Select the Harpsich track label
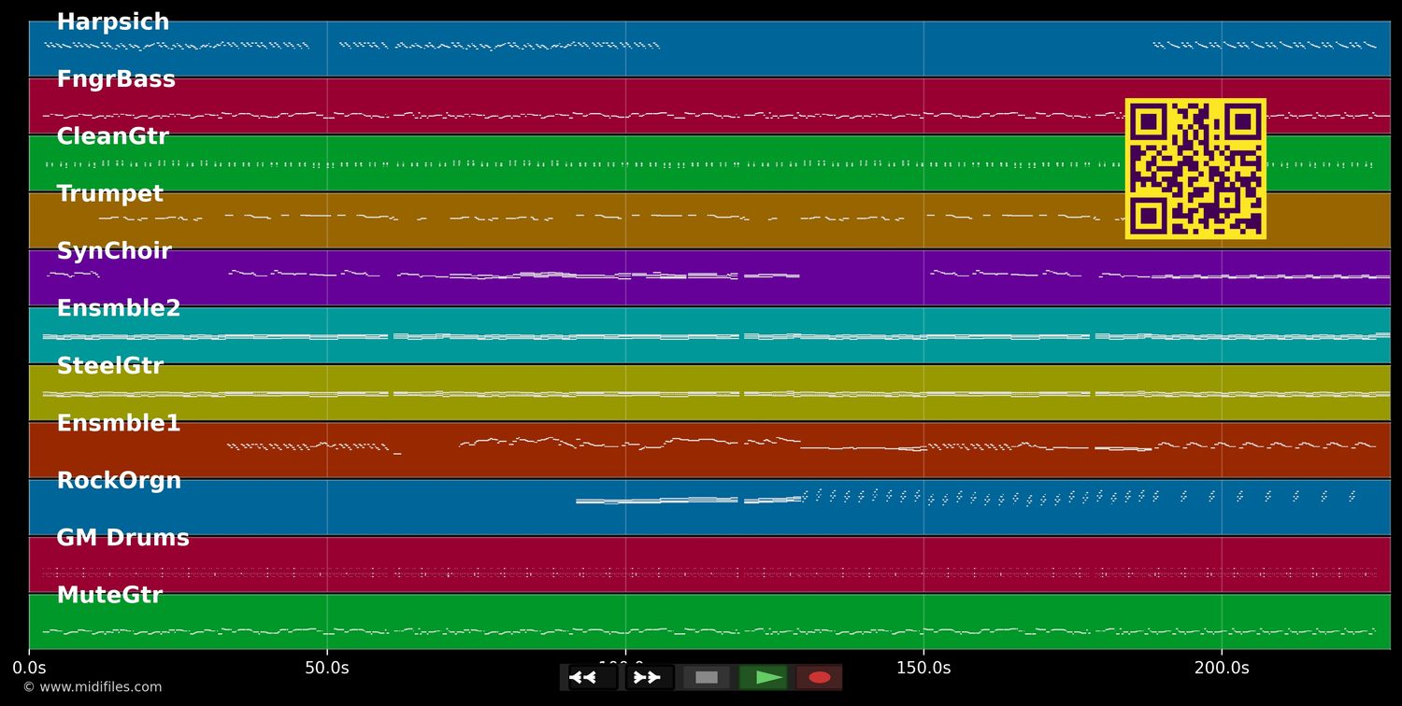This screenshot has width=1402, height=706. [113, 22]
